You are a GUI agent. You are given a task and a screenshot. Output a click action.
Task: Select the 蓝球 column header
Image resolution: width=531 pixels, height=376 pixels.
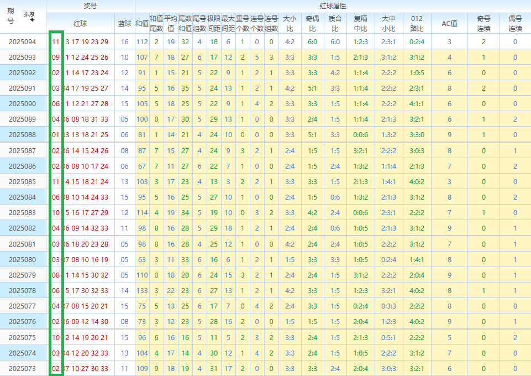[x=125, y=24]
